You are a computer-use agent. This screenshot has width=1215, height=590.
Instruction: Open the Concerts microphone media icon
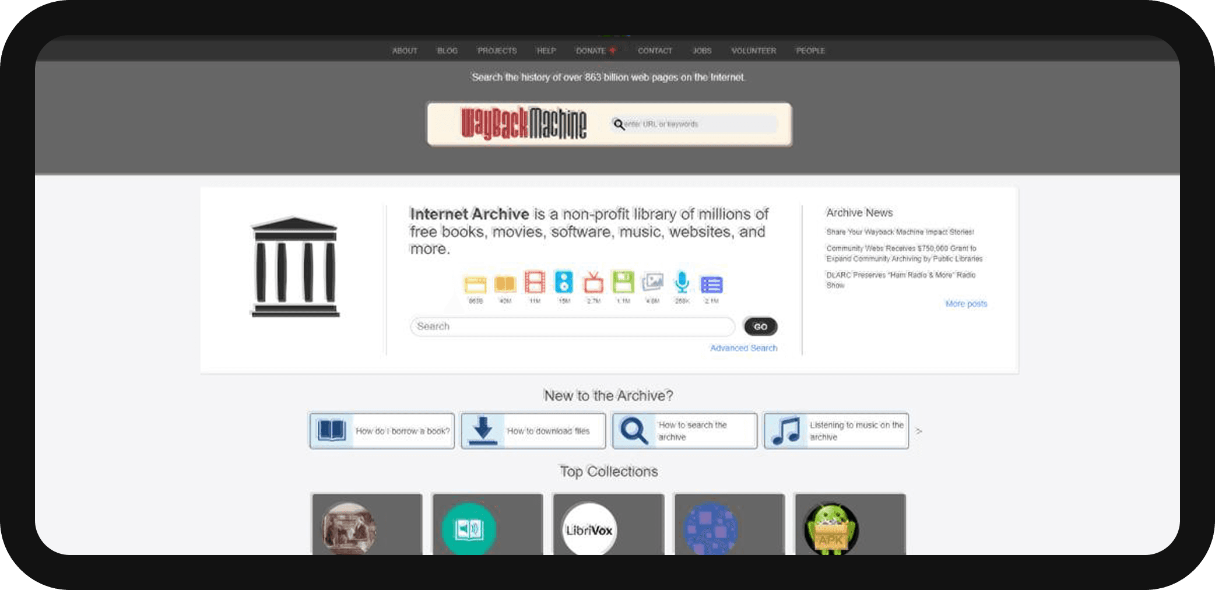(x=682, y=282)
